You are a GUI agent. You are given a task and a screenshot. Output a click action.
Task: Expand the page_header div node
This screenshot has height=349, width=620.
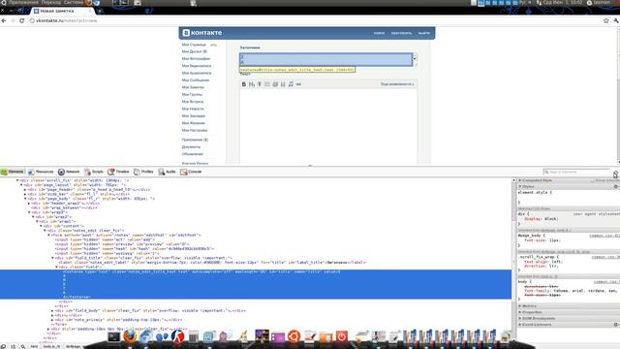pyautogui.click(x=25, y=190)
